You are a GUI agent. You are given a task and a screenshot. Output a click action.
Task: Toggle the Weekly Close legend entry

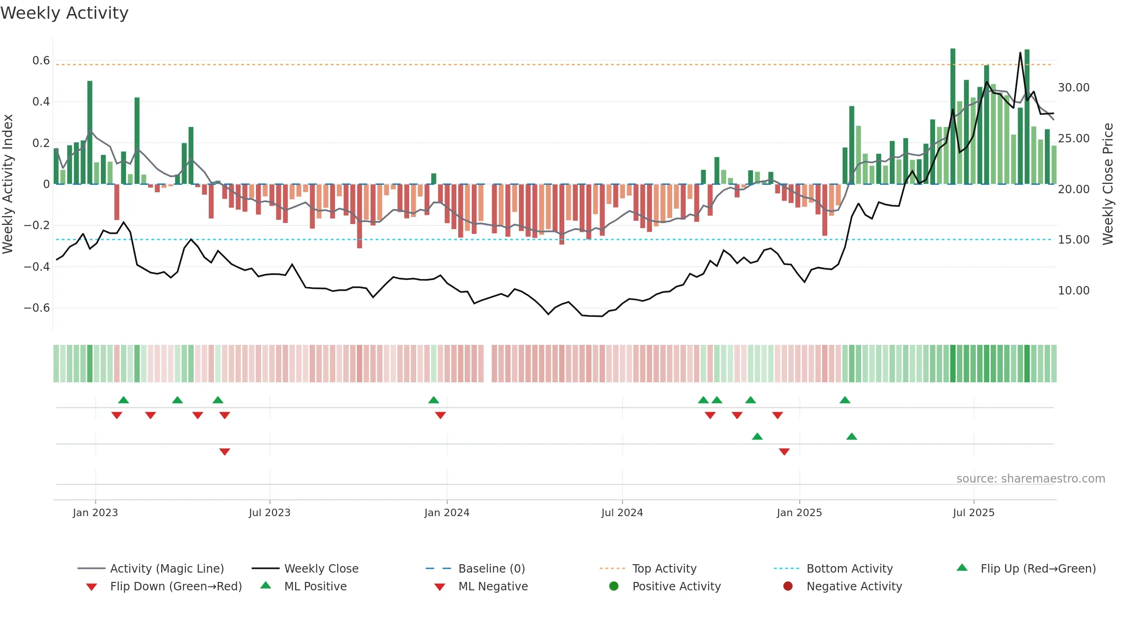click(305, 568)
